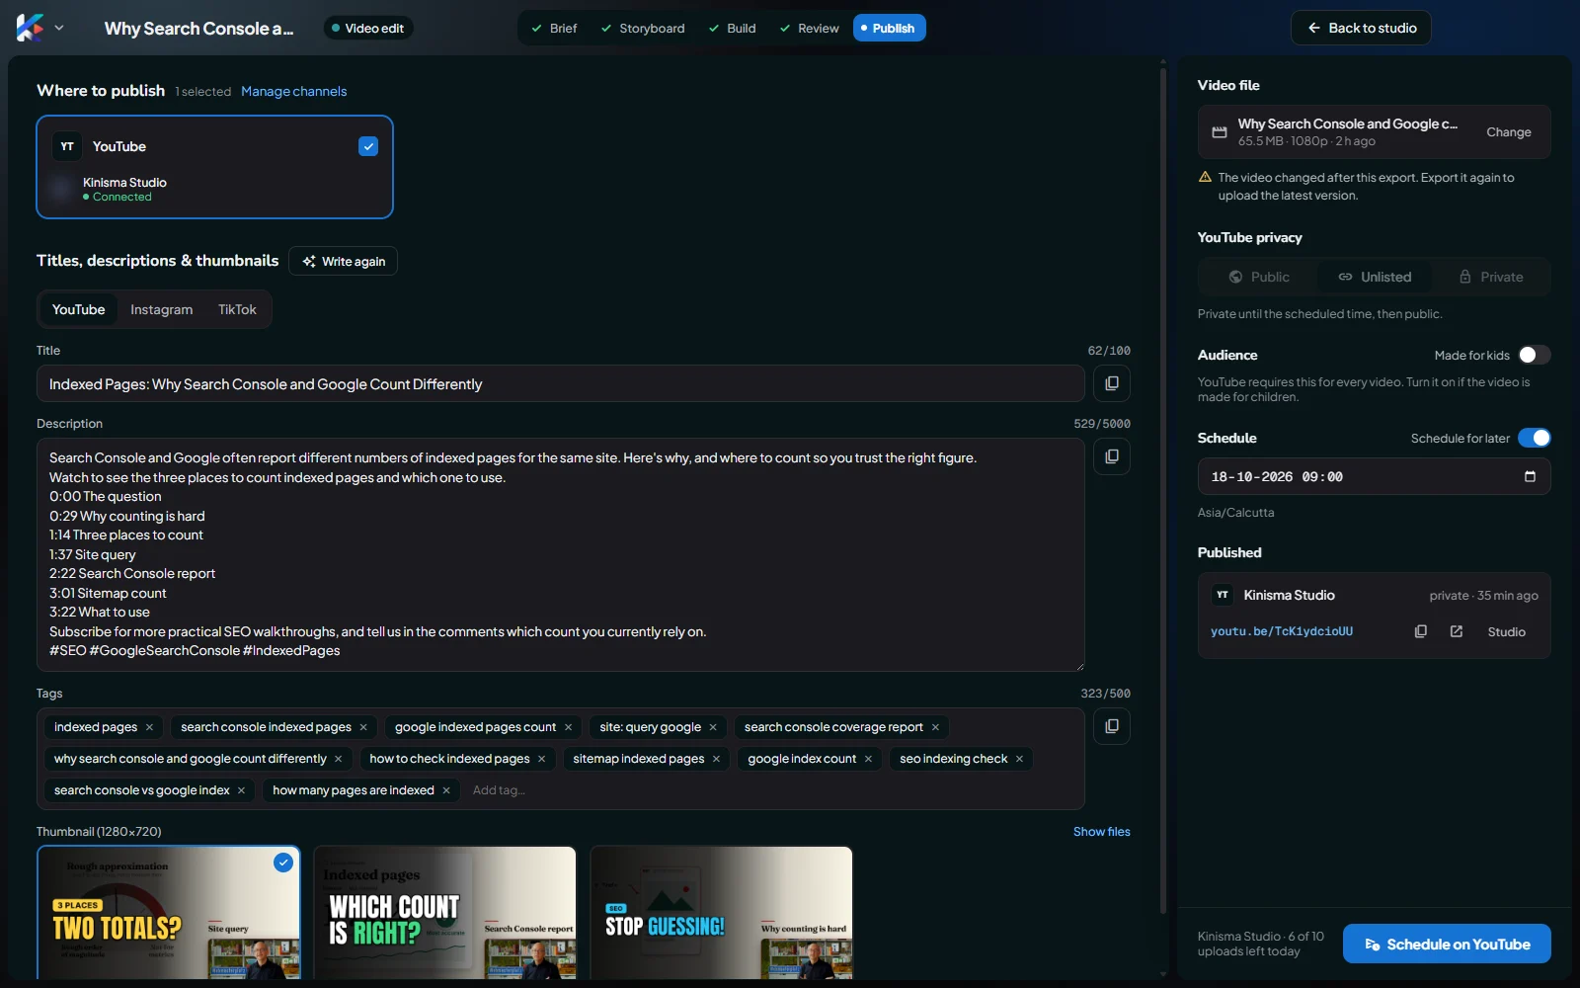Remove 'search console coverage report' tag
The image size is (1580, 988).
(x=935, y=727)
